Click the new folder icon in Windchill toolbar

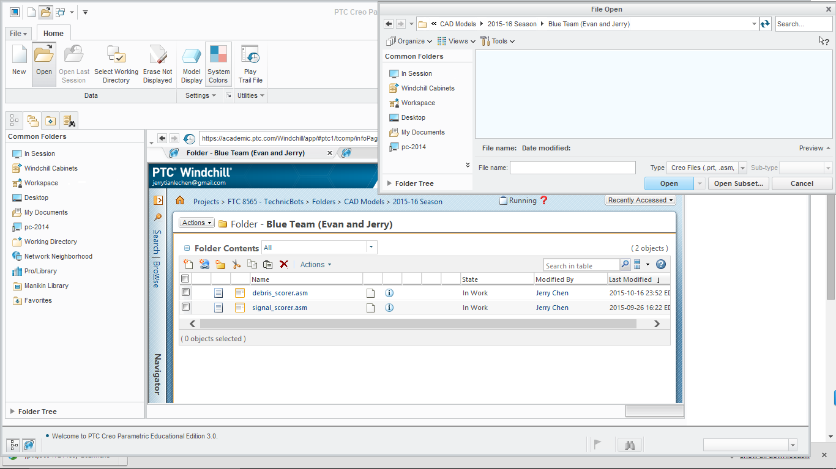click(220, 264)
